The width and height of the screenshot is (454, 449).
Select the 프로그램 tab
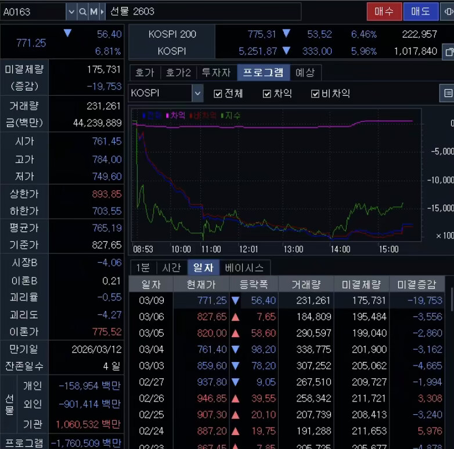263,73
